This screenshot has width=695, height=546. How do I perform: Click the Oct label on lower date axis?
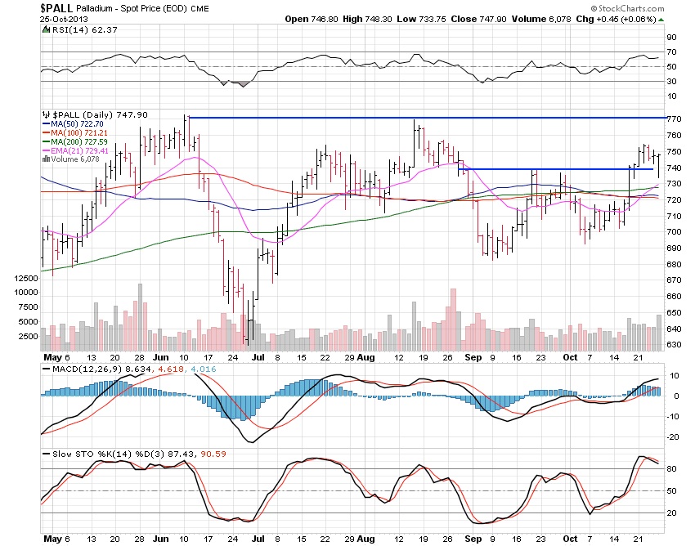click(570, 539)
